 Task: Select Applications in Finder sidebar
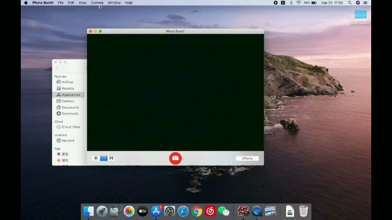[68, 95]
